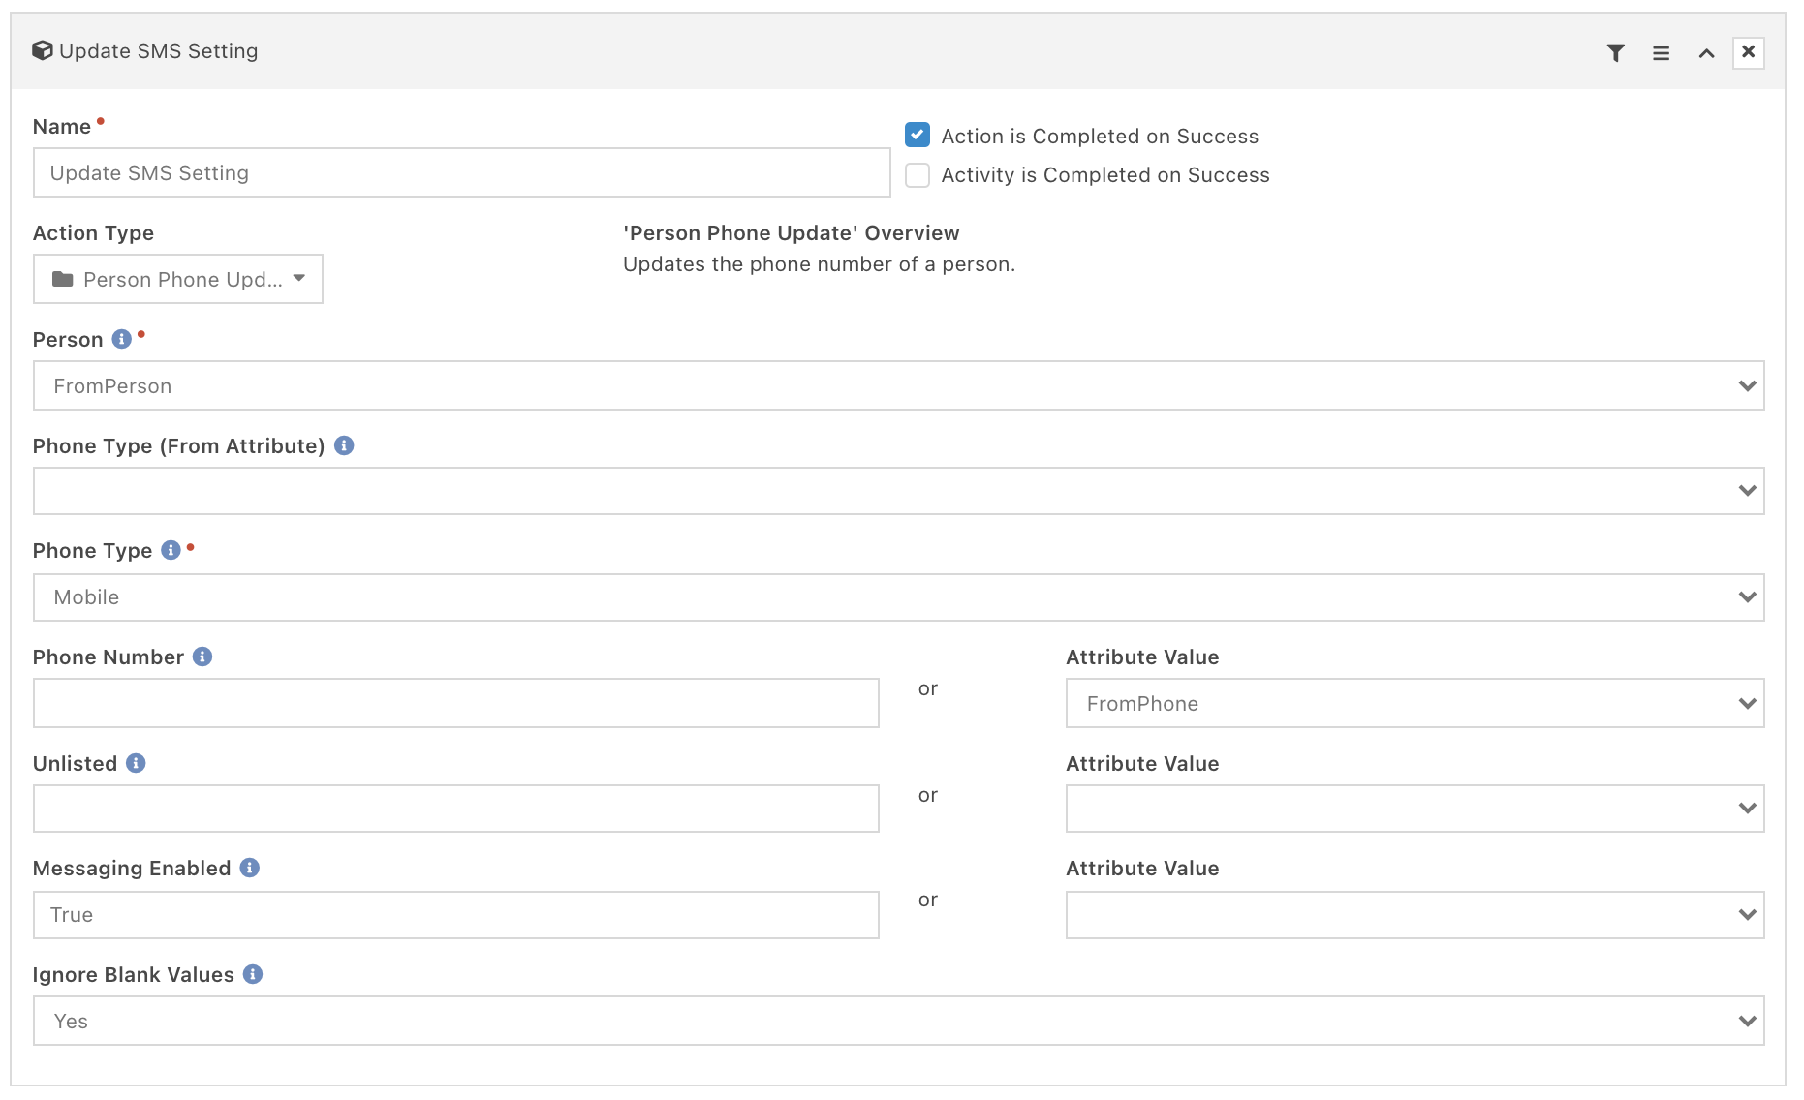Click the filter icon in panel header
Screen dimensions: 1804x1100
pos(1615,53)
